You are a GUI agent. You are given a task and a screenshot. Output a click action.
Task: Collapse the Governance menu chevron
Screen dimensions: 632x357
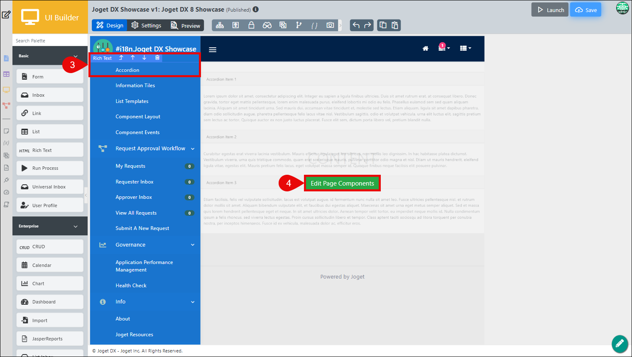(x=193, y=245)
